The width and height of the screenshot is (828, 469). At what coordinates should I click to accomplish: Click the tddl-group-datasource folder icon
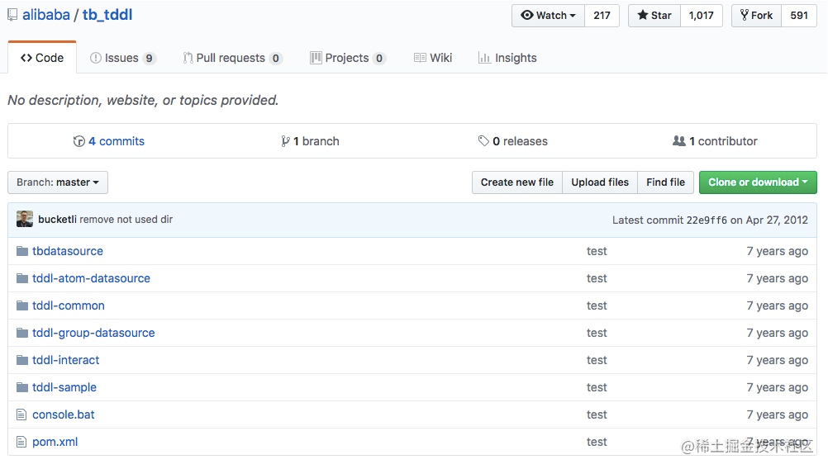(x=22, y=333)
